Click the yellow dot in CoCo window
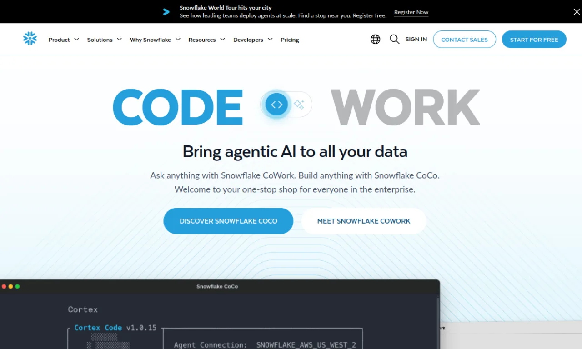The width and height of the screenshot is (582, 349). [x=11, y=287]
